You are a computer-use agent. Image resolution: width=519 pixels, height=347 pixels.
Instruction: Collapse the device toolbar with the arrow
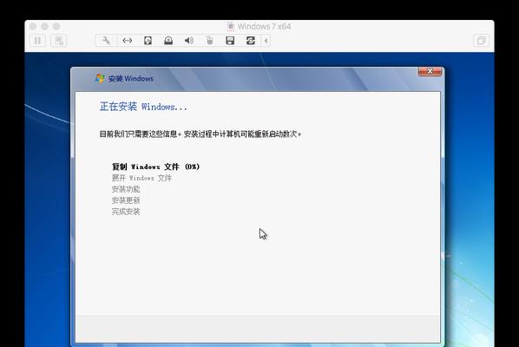click(x=266, y=41)
